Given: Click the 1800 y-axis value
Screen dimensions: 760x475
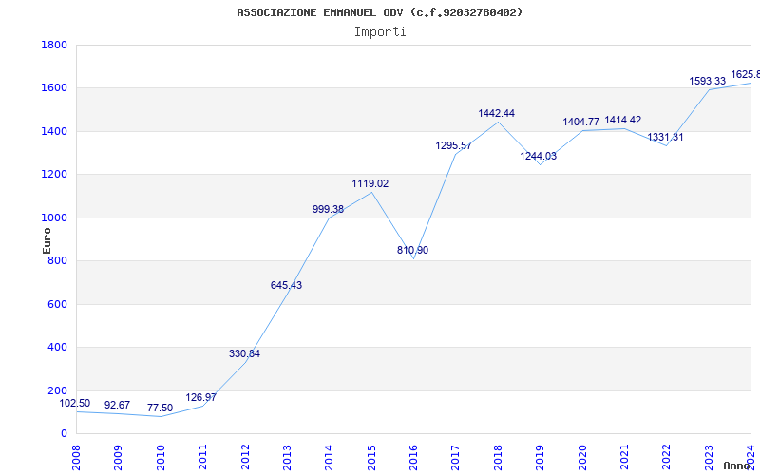Looking at the screenshot, I should 54,45.
